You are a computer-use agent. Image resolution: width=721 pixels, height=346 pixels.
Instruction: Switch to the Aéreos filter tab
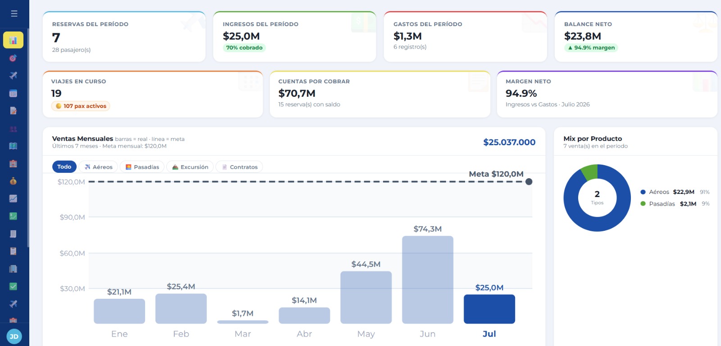(98, 167)
